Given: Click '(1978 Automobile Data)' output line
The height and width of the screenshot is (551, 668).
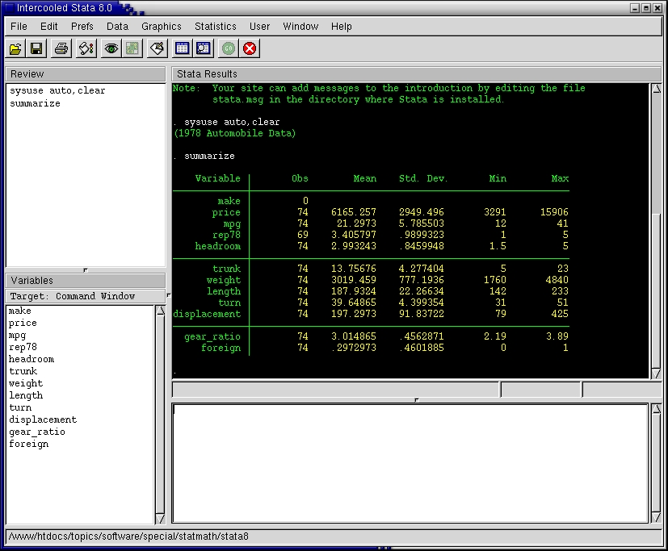Looking at the screenshot, I should [235, 133].
